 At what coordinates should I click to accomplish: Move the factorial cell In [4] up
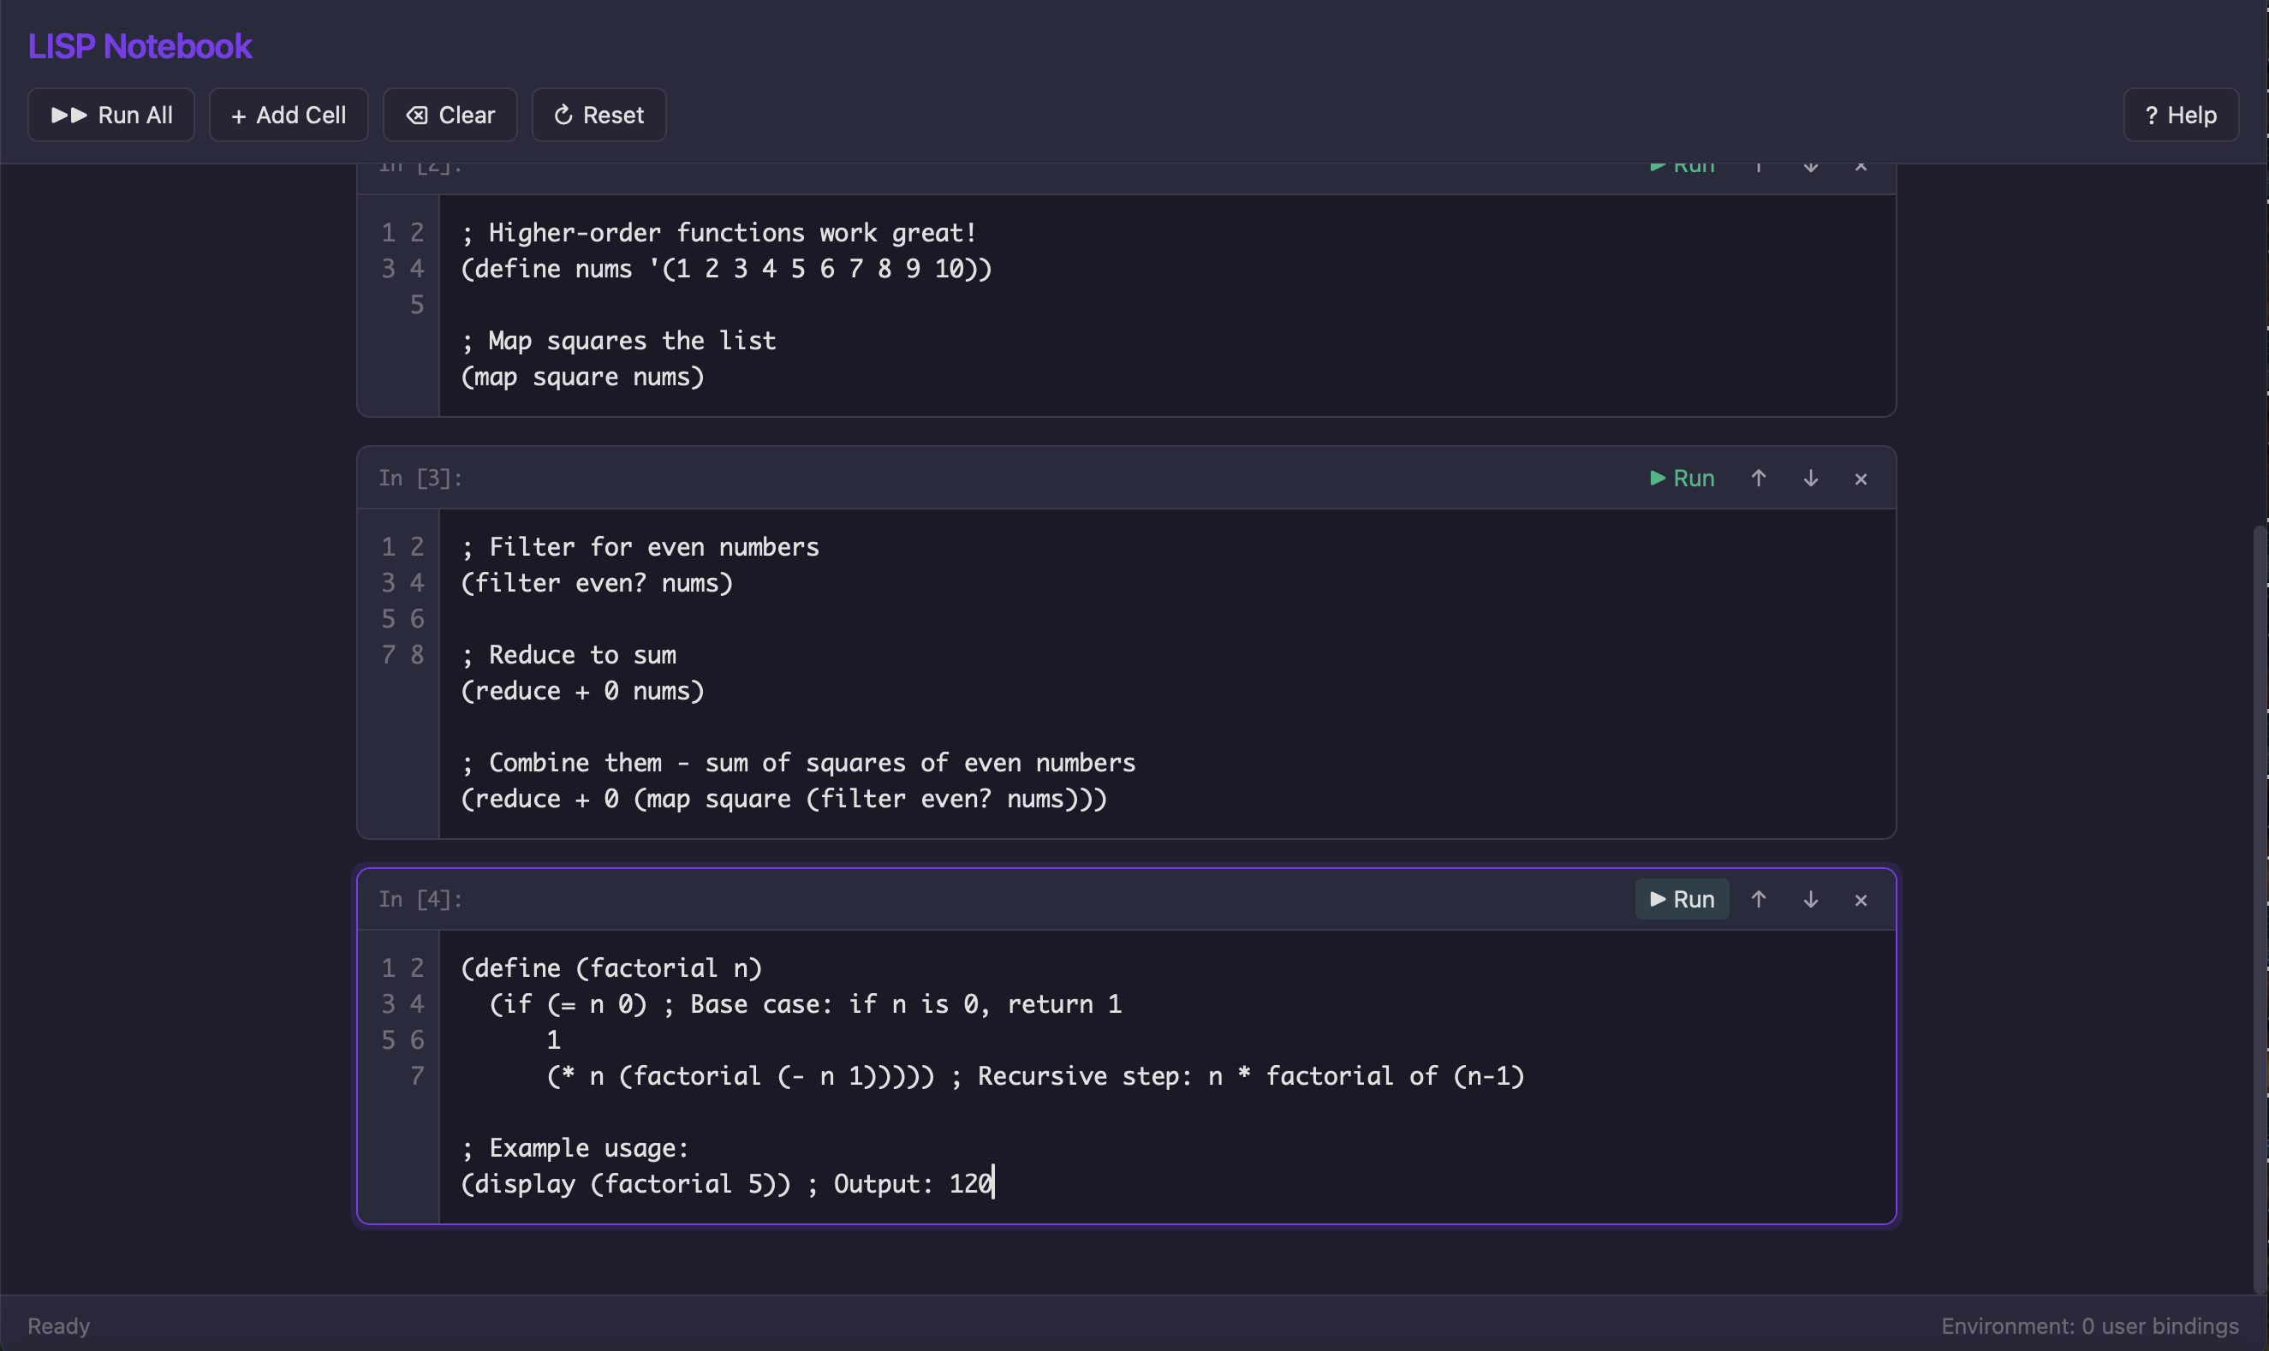pos(1758,899)
